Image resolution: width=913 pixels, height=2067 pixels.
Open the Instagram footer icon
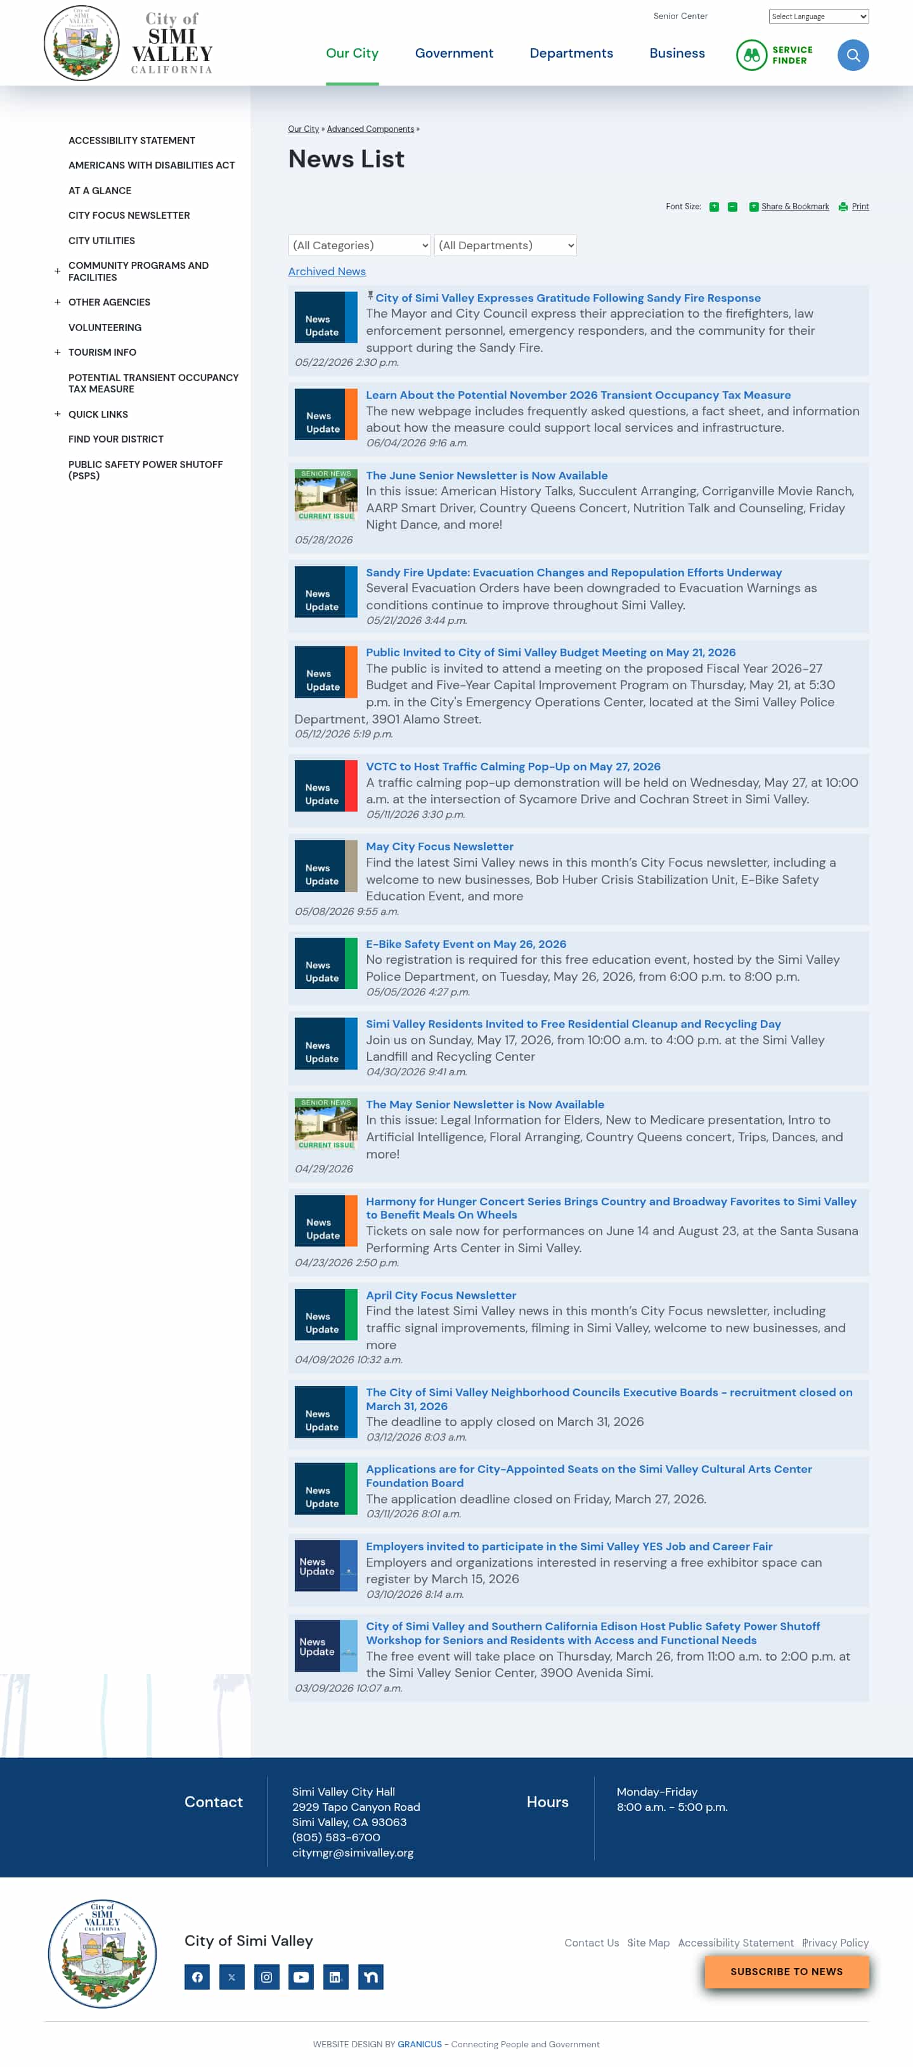pyautogui.click(x=266, y=1977)
